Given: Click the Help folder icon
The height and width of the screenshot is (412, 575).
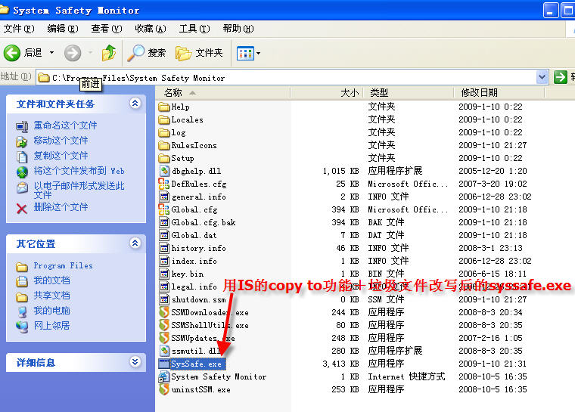Looking at the screenshot, I should tap(164, 107).
